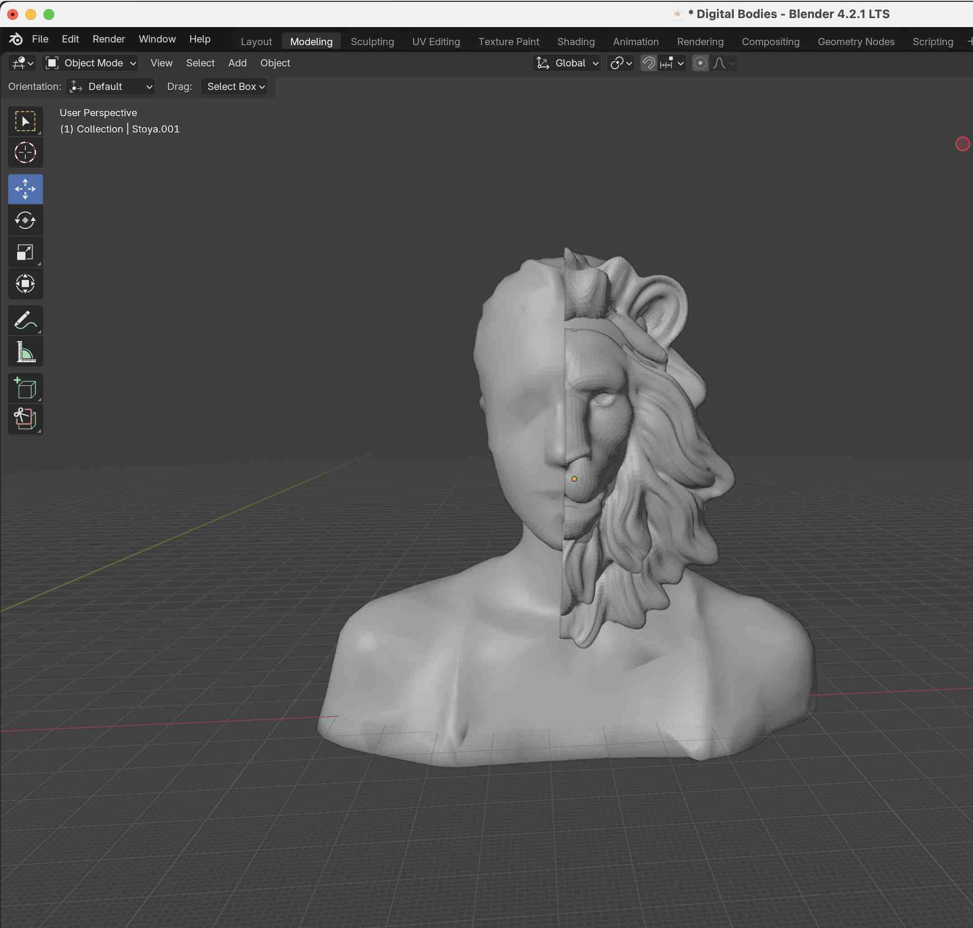973x928 pixels.
Task: Open the Object Mode dropdown
Action: (90, 63)
